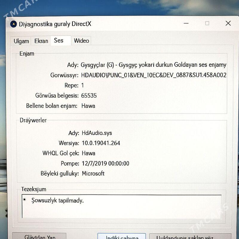Viewport: 239px width, 239px height.
Task: Click the driver date 12/7/2019 value
Action: click(x=105, y=163)
